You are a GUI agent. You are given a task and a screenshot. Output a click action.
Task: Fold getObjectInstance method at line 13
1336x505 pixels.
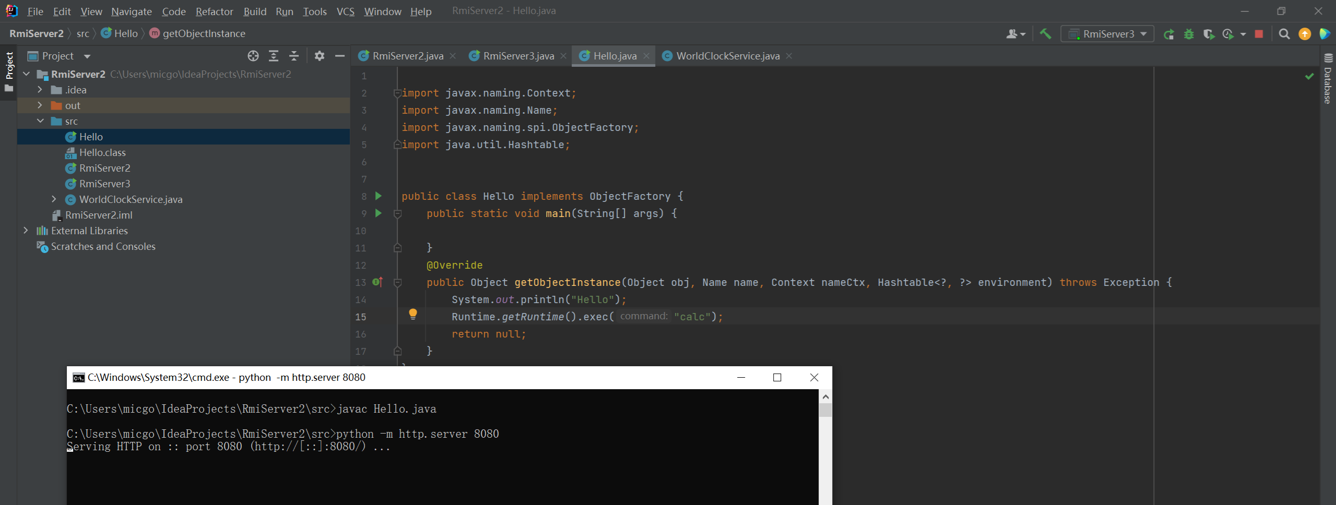click(397, 283)
